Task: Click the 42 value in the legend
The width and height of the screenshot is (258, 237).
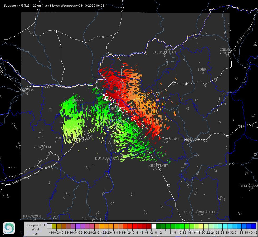Action: pos(256,233)
